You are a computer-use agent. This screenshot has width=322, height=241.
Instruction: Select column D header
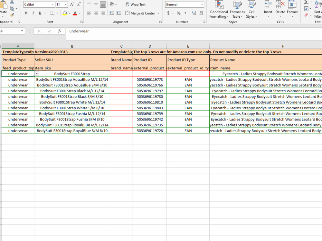[150, 46]
